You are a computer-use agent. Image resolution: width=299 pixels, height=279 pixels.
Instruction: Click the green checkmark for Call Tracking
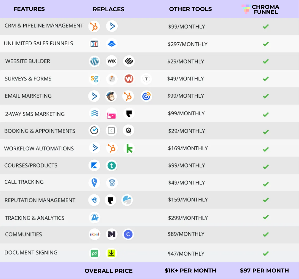click(266, 184)
